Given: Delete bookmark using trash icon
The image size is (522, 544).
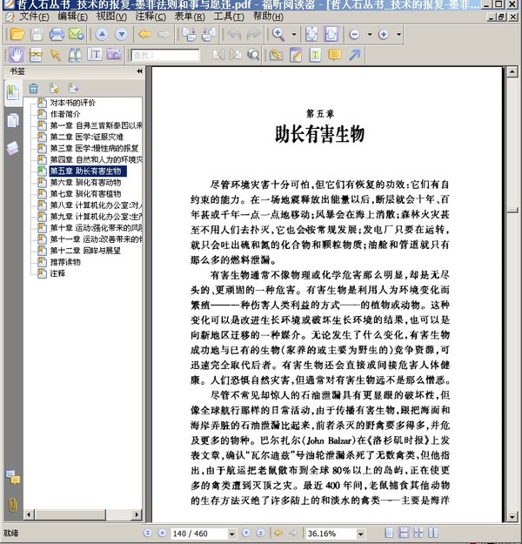Looking at the screenshot, I should pyautogui.click(x=33, y=88).
